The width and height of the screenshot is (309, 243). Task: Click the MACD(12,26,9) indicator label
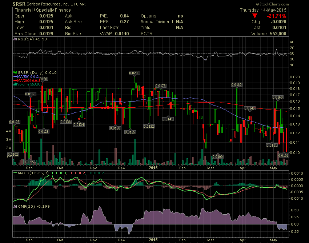point(33,173)
